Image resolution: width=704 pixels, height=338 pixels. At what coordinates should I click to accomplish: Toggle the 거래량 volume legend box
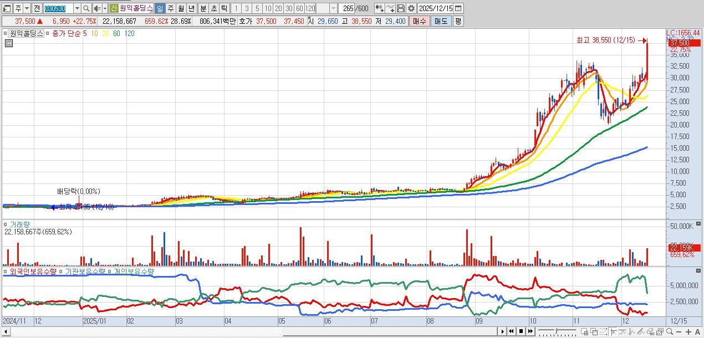[x=5, y=224]
